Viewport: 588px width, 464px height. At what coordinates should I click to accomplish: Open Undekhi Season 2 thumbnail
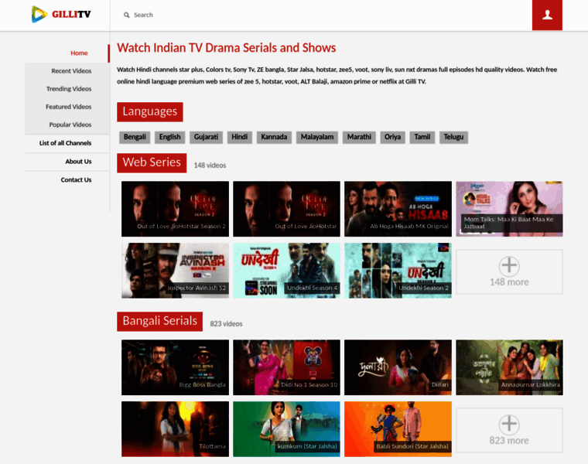[x=398, y=271]
